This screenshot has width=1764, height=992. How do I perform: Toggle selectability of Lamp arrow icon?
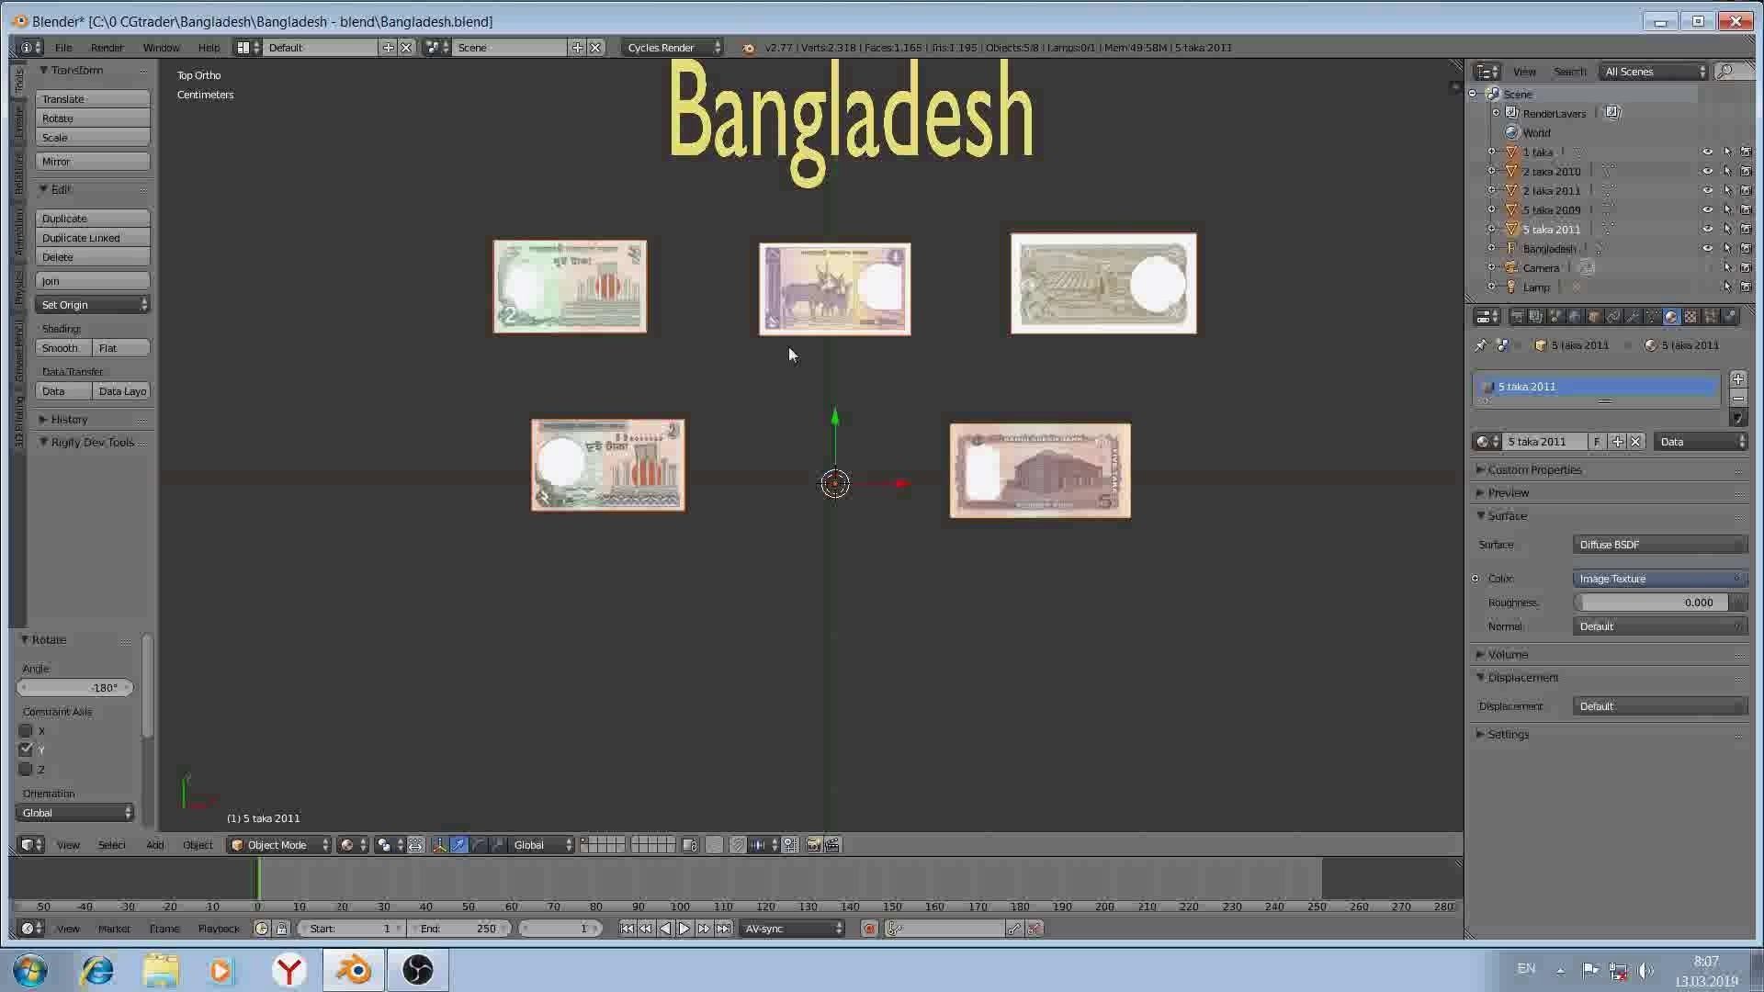[1727, 287]
